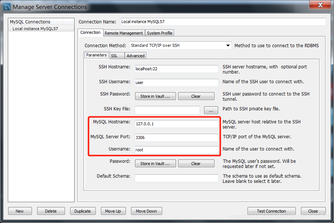Switch to the Remote Management tab

point(124,33)
